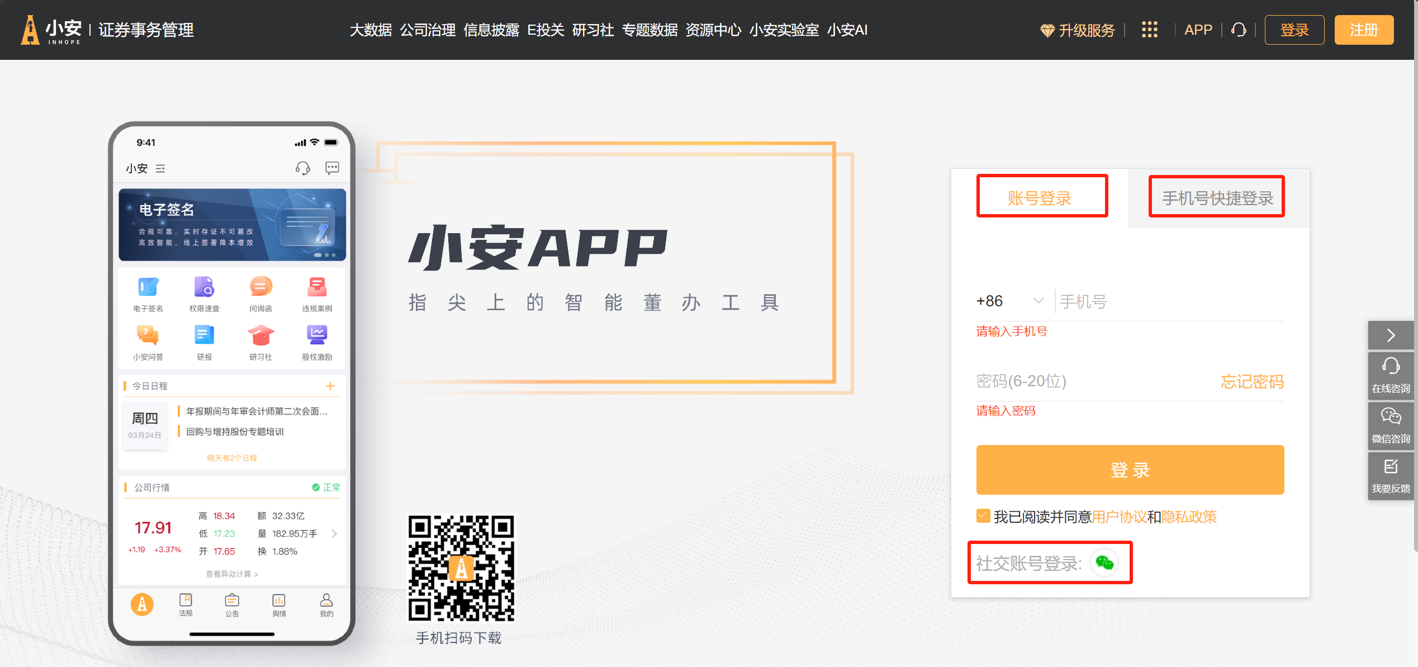Click the menu lines icon beside 小安 in the phone
Screen dimensions: 1418x667
pyautogui.click(x=160, y=168)
